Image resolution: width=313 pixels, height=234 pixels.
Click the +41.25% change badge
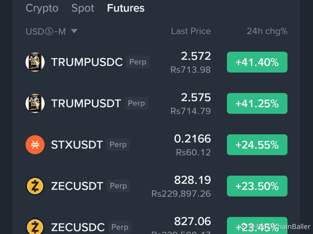257,103
